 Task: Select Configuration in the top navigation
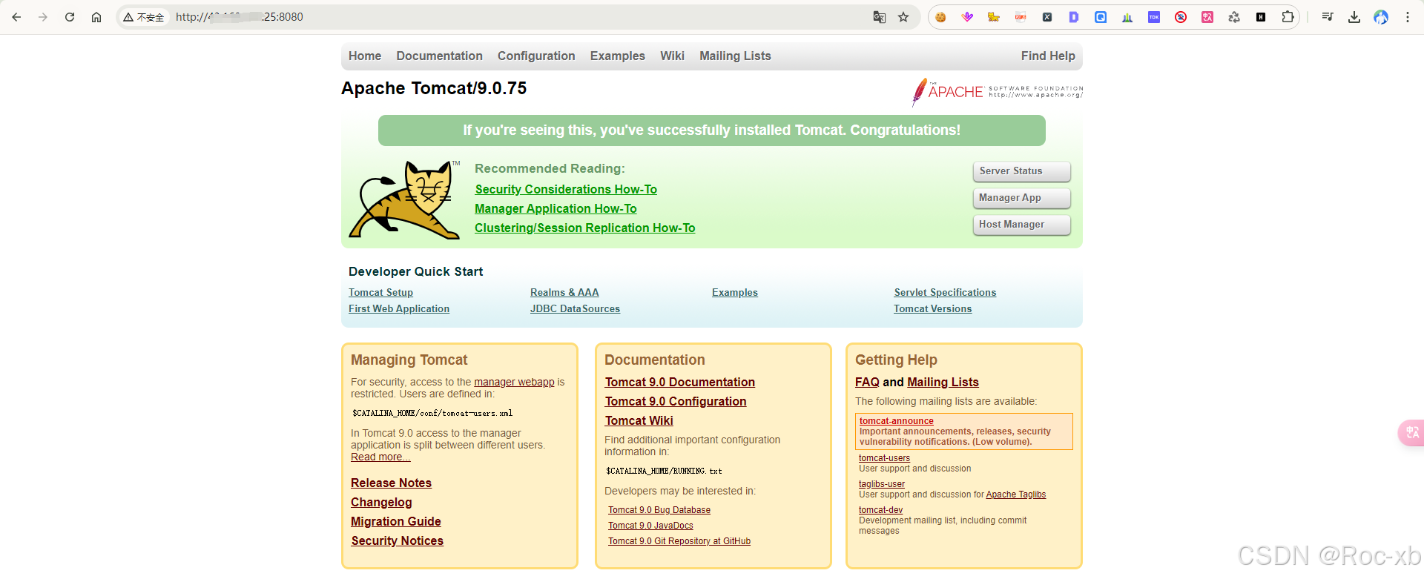(536, 56)
